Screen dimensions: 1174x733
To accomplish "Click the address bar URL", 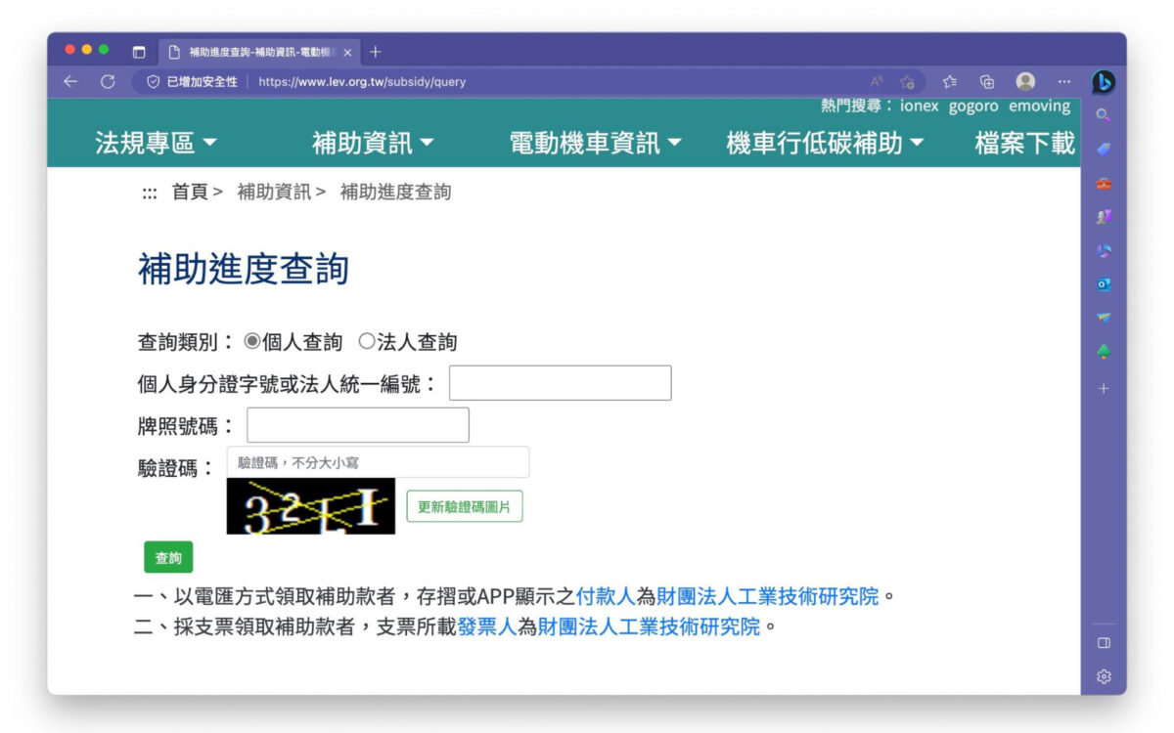I will 362,82.
